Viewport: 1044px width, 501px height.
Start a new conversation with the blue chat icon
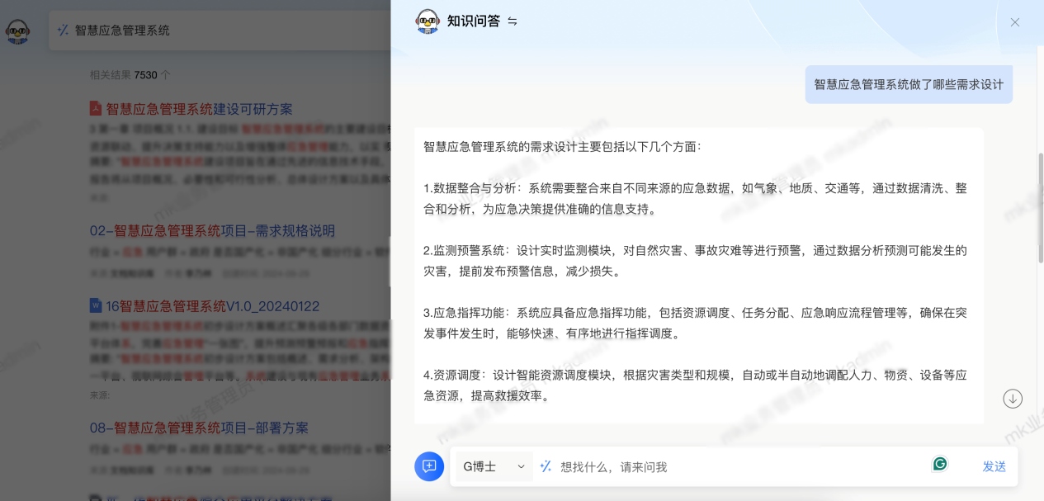429,466
